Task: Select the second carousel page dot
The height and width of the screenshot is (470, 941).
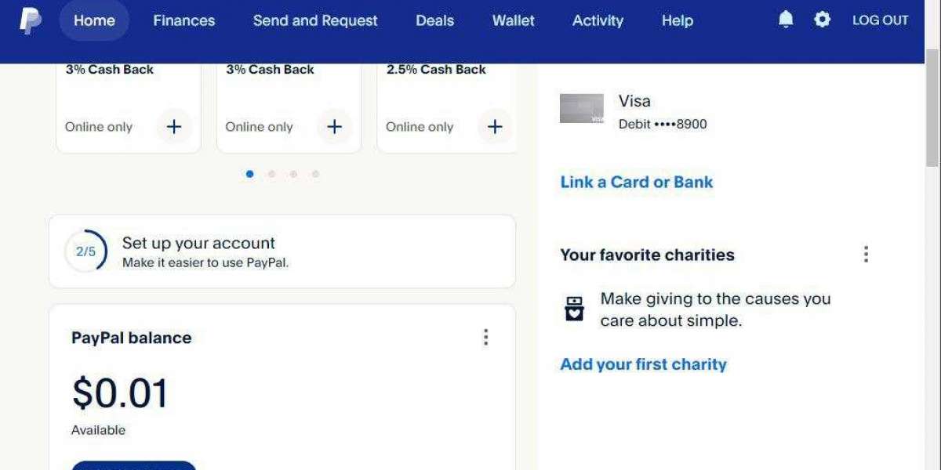Action: (271, 174)
